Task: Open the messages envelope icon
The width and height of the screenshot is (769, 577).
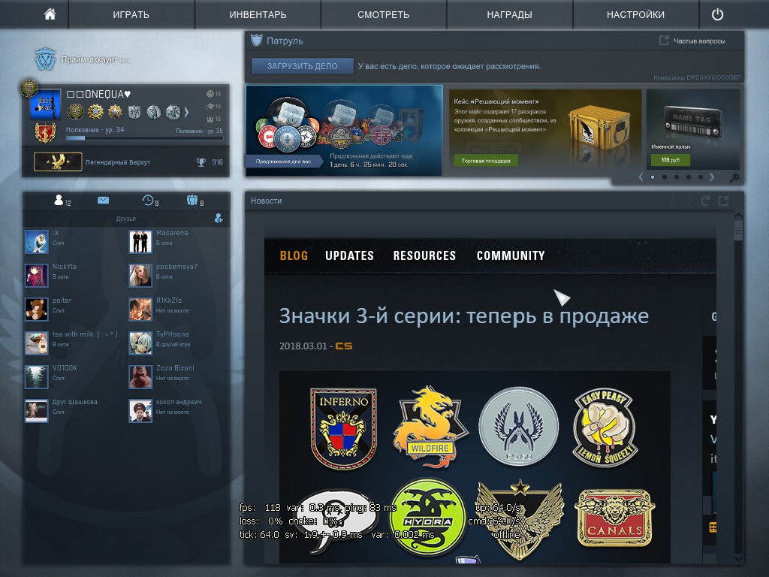Action: click(x=103, y=200)
